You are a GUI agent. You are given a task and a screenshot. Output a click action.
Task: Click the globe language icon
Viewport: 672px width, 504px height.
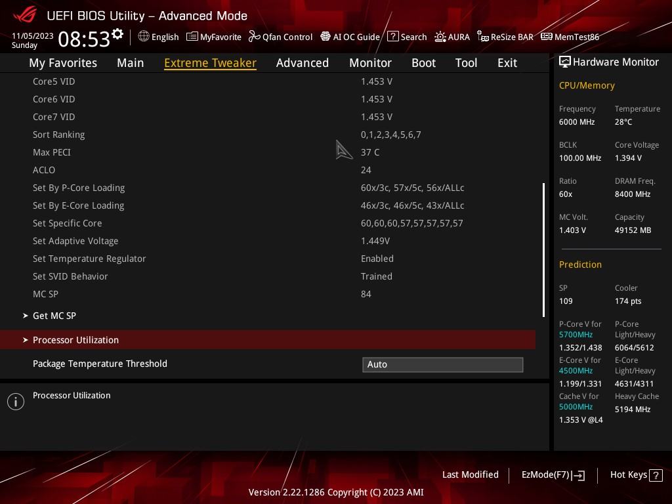click(144, 37)
